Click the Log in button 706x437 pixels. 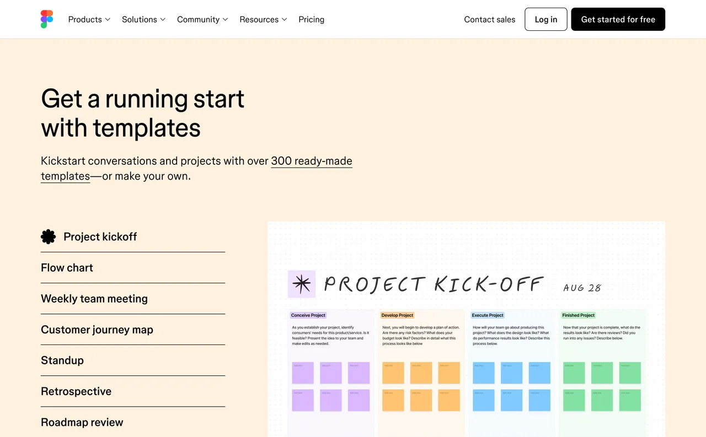pos(545,19)
